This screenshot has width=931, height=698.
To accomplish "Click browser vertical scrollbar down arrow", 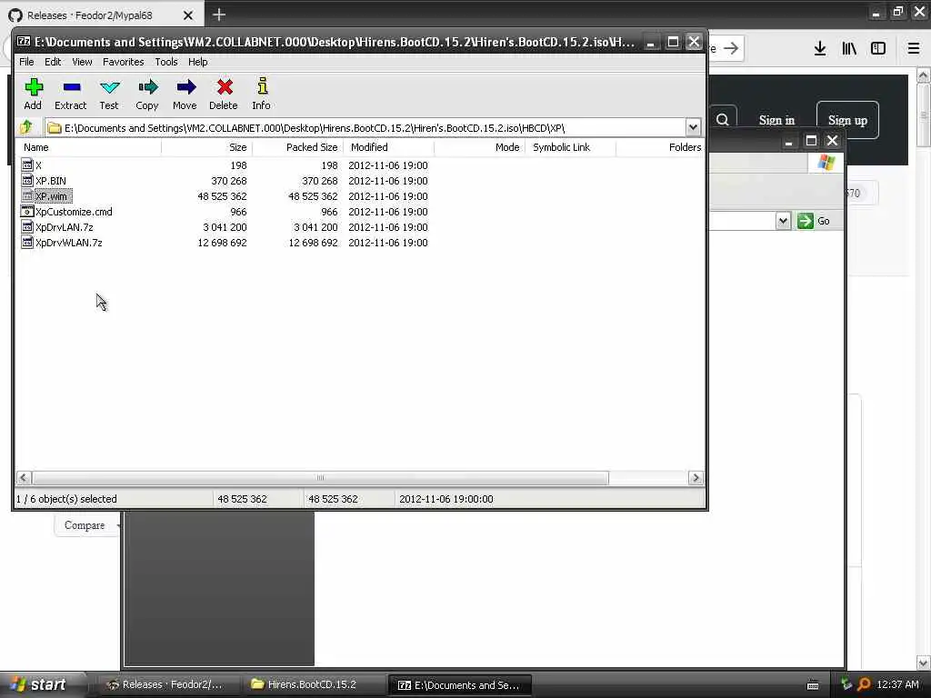I will pyautogui.click(x=924, y=663).
